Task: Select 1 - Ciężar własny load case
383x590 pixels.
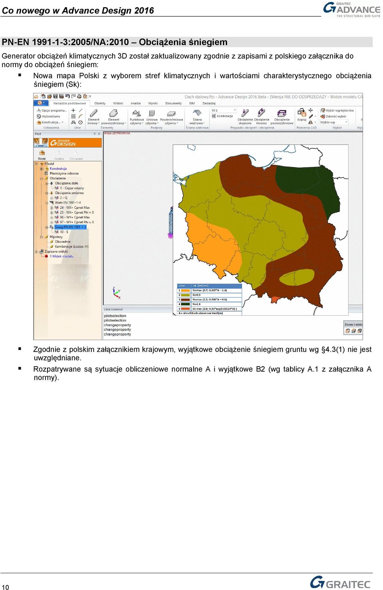Action: 72,188
